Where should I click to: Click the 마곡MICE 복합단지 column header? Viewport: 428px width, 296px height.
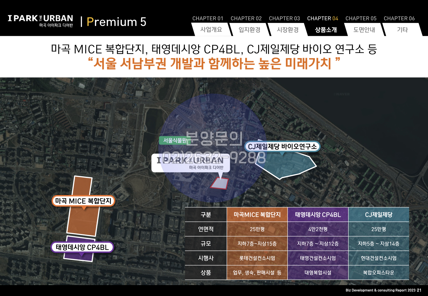pyautogui.click(x=257, y=215)
